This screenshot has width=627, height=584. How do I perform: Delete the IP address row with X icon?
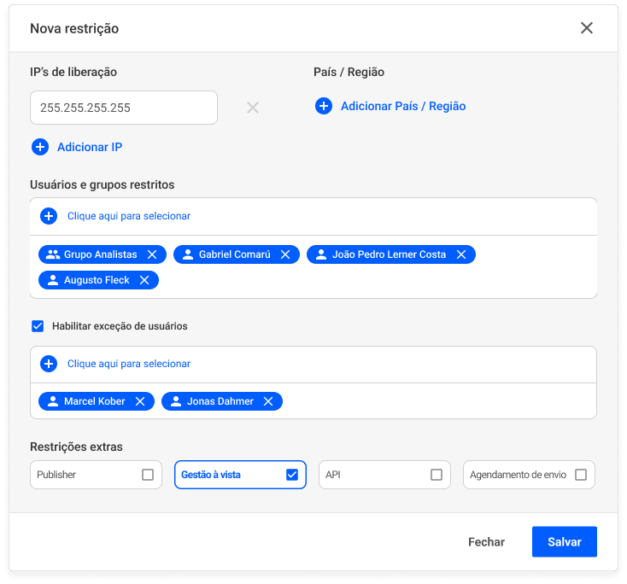tap(253, 108)
